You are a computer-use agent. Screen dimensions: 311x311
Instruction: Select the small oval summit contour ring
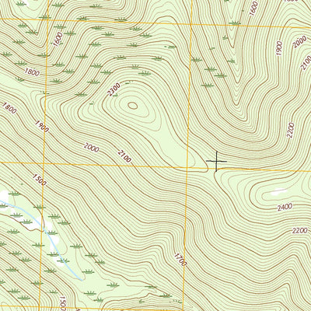click(133, 105)
